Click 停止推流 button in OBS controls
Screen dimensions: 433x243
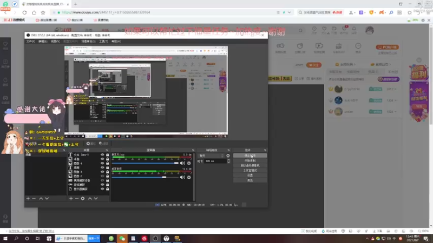[250, 156]
